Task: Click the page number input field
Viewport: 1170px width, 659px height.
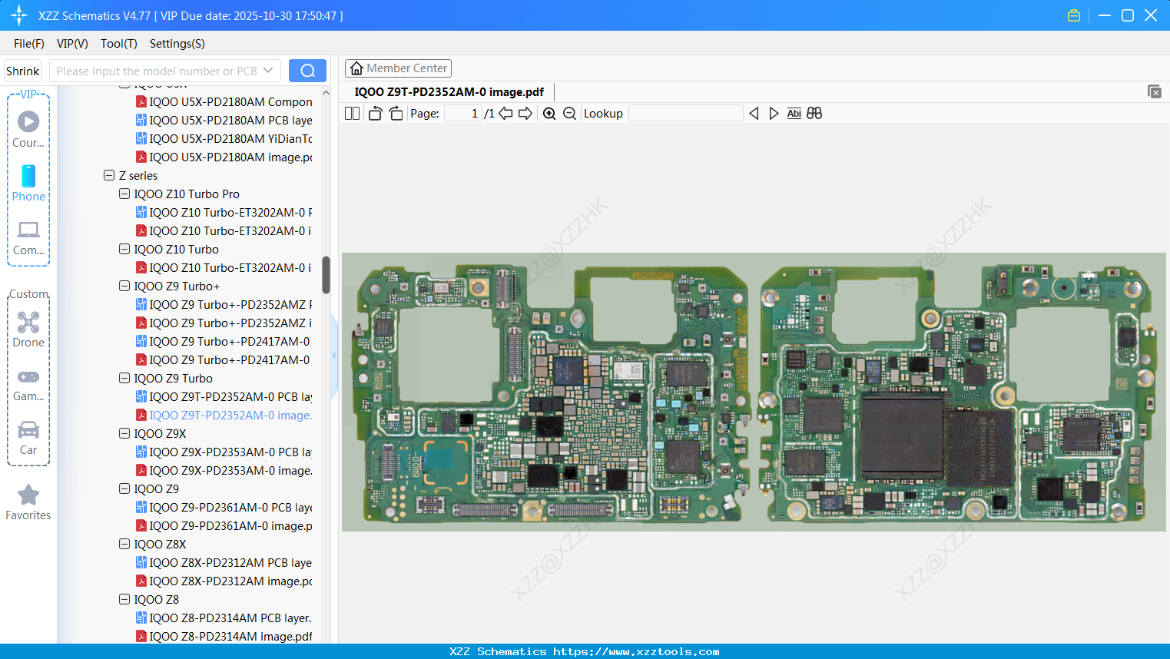Action: click(x=462, y=113)
